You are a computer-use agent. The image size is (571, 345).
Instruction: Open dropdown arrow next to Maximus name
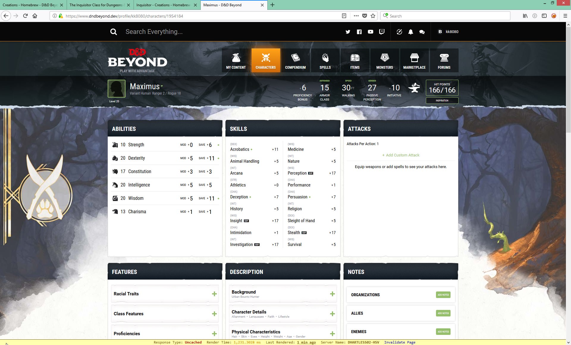coord(162,87)
